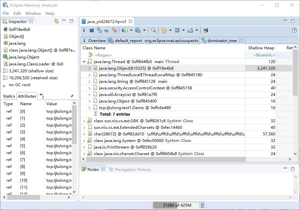Collapse the java.lang.Thread main Thread node

(x=84, y=62)
